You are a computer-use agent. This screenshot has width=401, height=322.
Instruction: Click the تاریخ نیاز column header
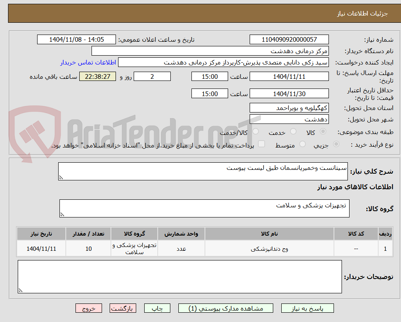(x=41, y=234)
